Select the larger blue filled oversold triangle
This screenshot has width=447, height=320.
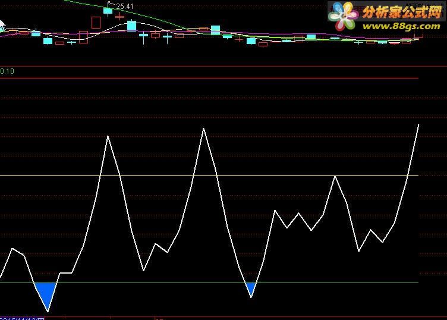point(46,297)
